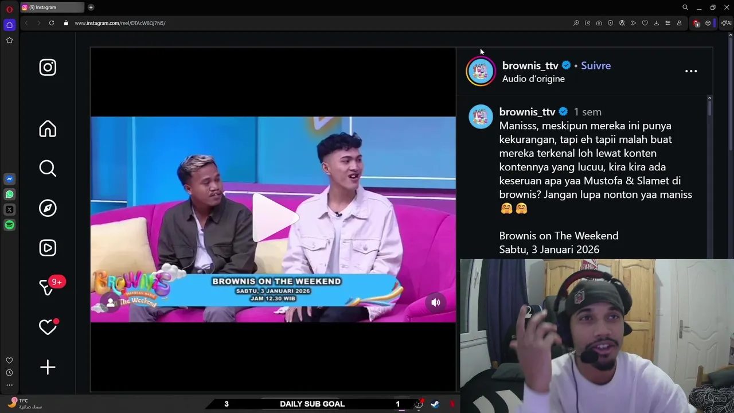
Task: Open the extensions cube icon
Action: coord(708,23)
